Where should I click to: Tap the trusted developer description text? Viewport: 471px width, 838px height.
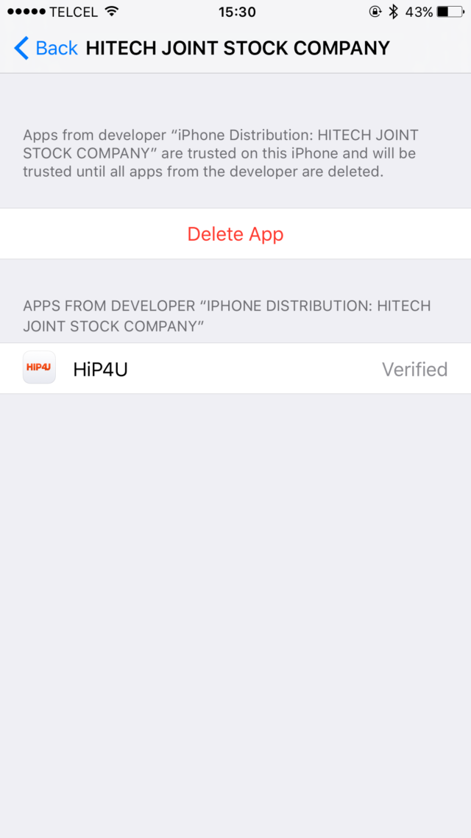point(221,153)
